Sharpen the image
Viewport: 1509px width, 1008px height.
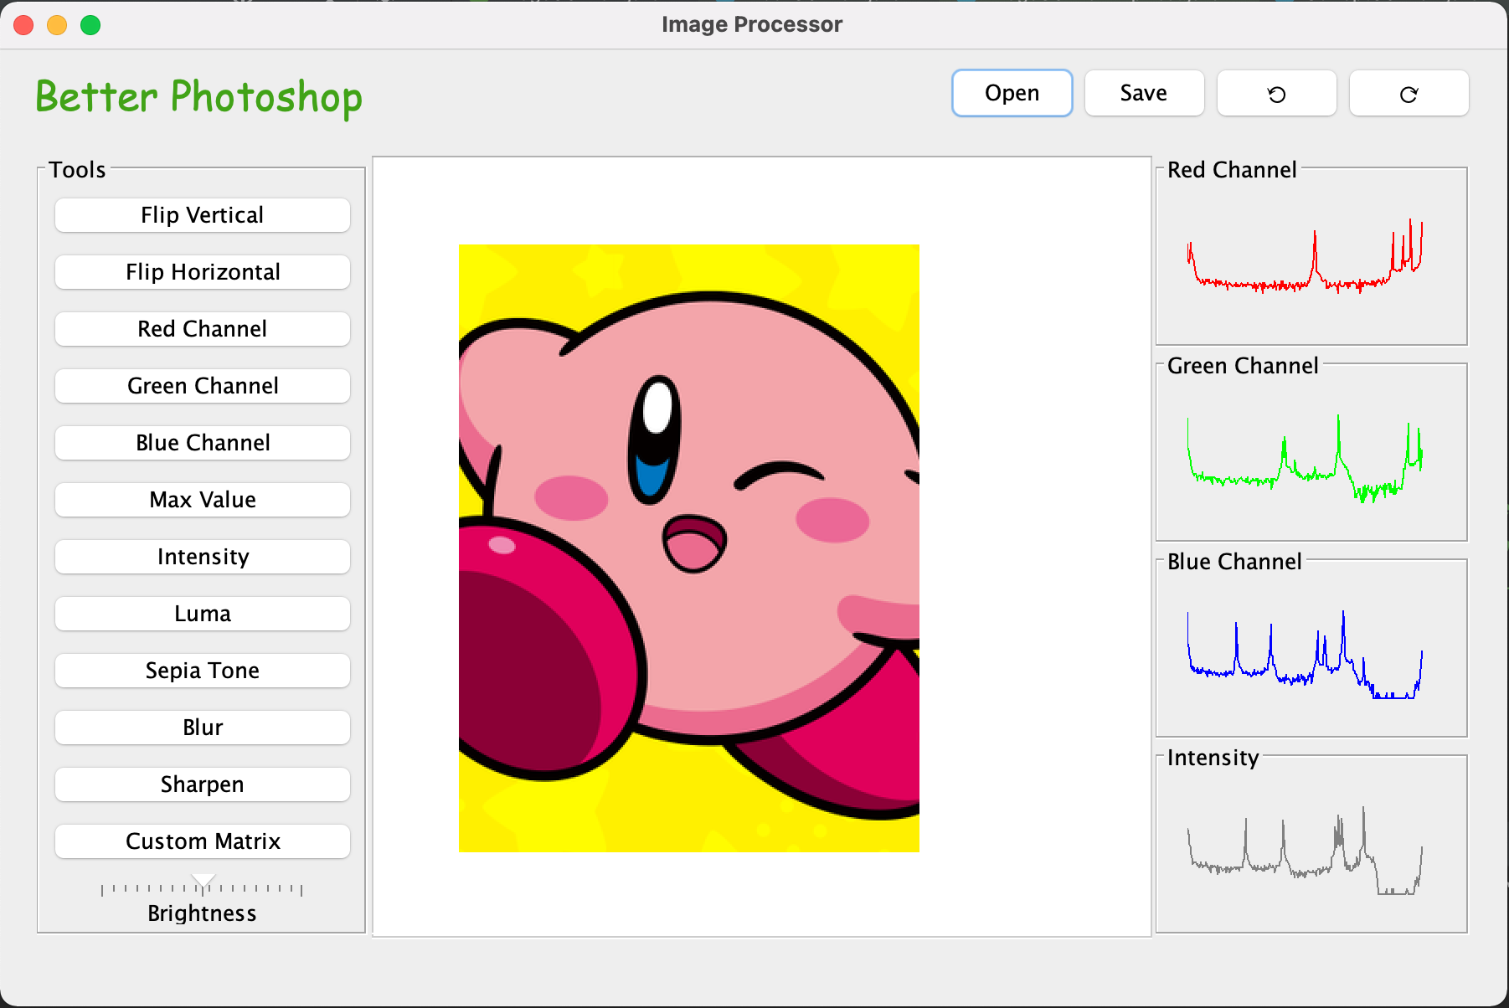click(202, 785)
